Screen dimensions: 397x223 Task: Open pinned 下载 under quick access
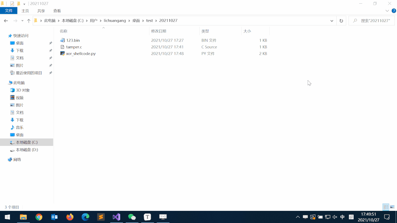point(19,50)
